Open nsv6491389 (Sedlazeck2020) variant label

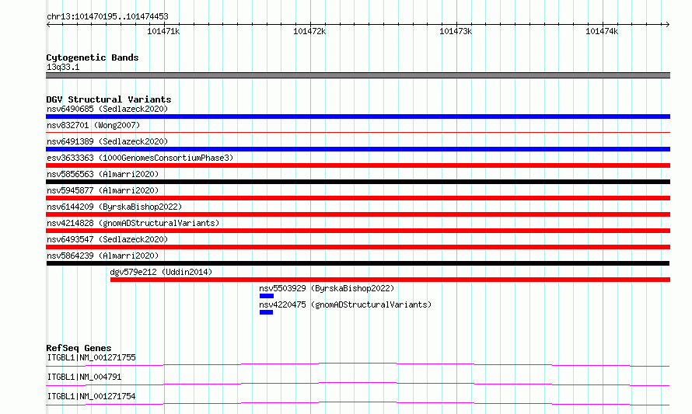coord(107,141)
